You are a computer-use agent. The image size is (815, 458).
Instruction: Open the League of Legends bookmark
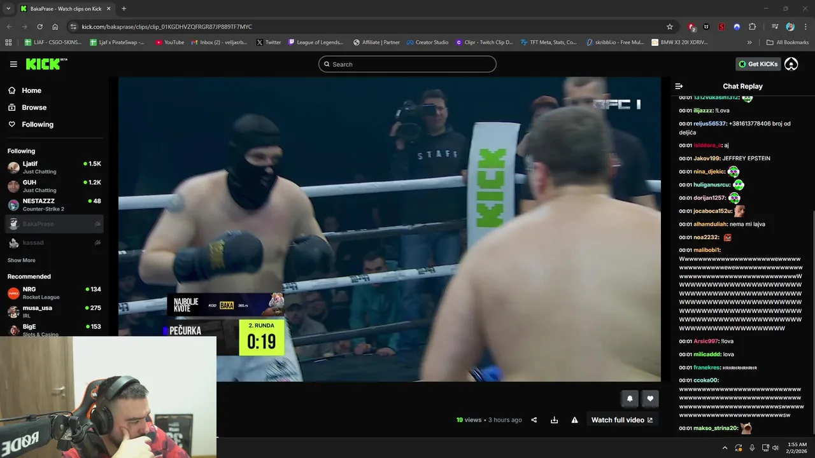tap(316, 43)
